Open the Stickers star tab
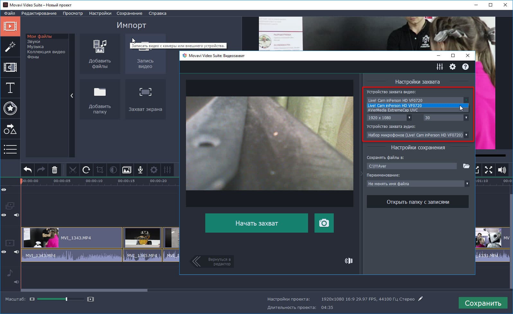513x314 pixels. [x=10, y=108]
